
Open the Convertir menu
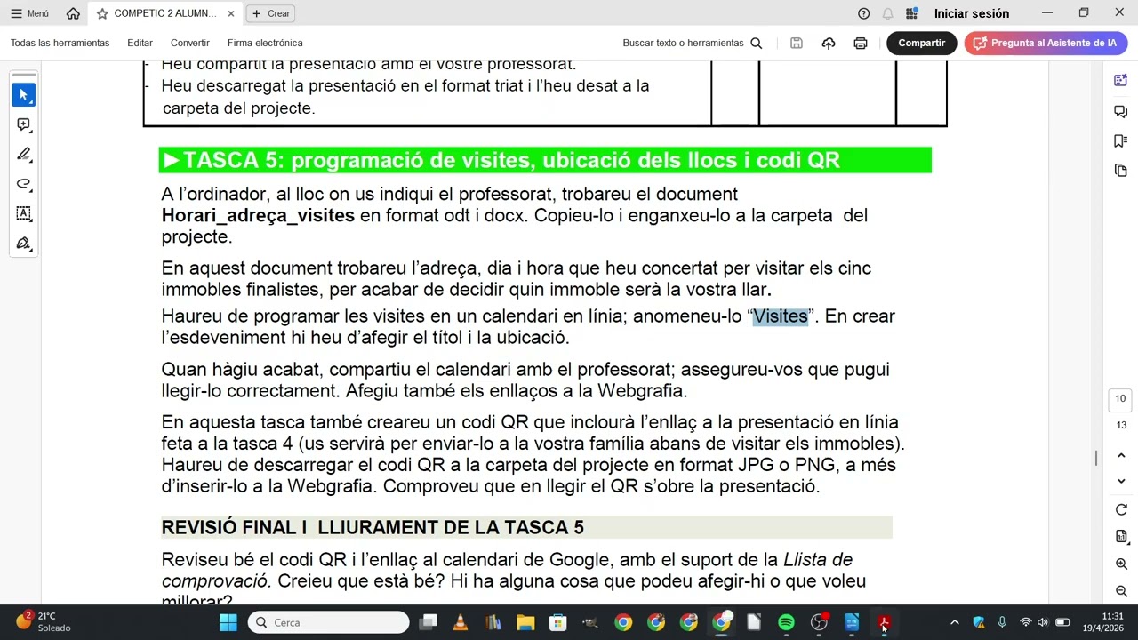[x=190, y=43]
